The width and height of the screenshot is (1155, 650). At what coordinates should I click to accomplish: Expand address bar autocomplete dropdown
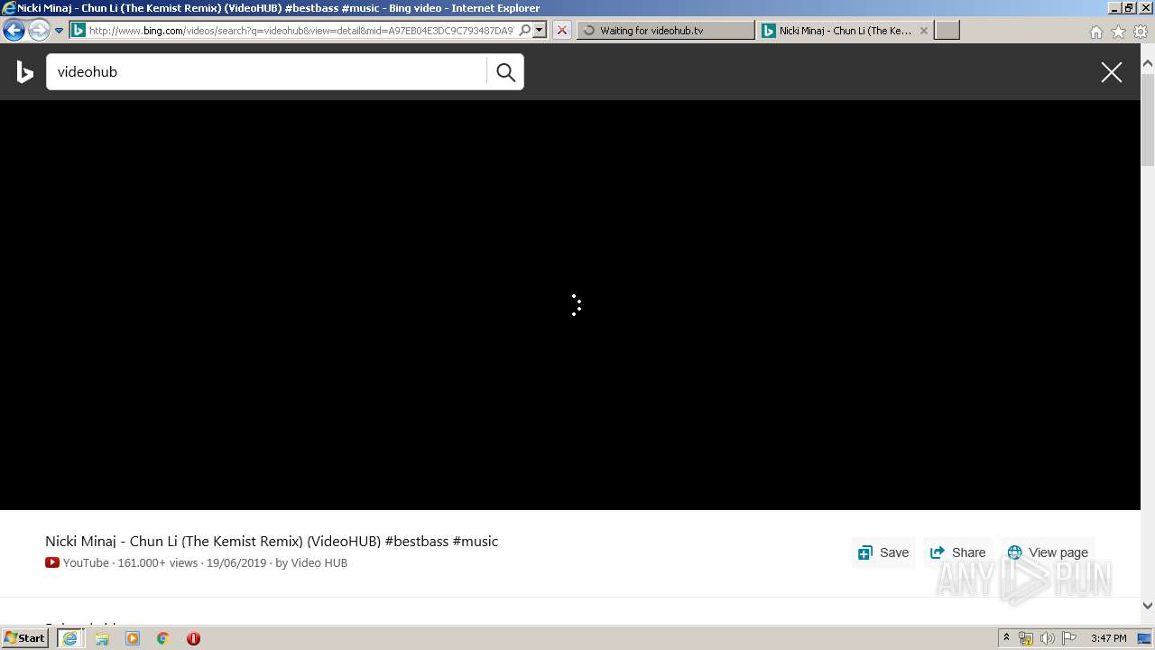[540, 30]
